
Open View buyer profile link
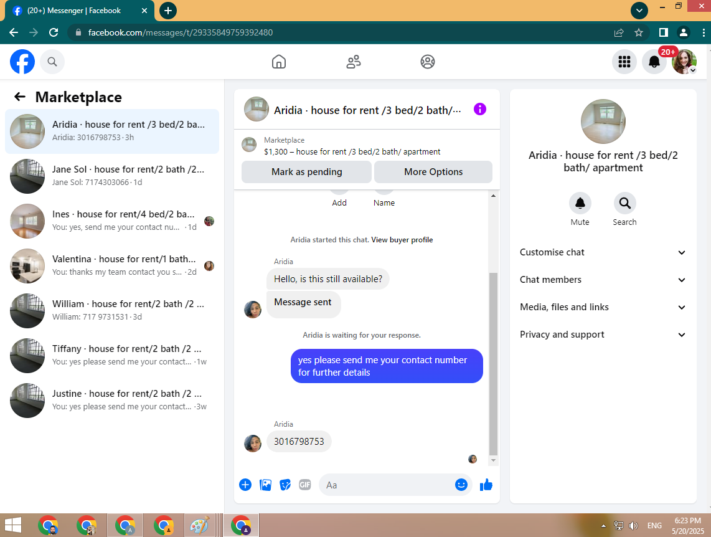pos(402,239)
